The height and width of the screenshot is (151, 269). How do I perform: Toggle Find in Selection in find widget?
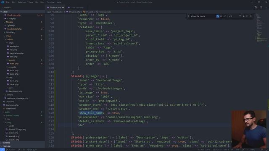tap(247, 16)
